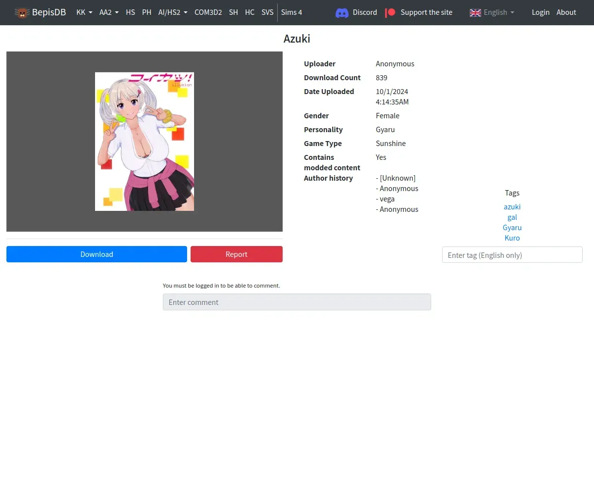Viewport: 594px width, 495px height.
Task: Open the Sims 4 section
Action: coord(292,12)
